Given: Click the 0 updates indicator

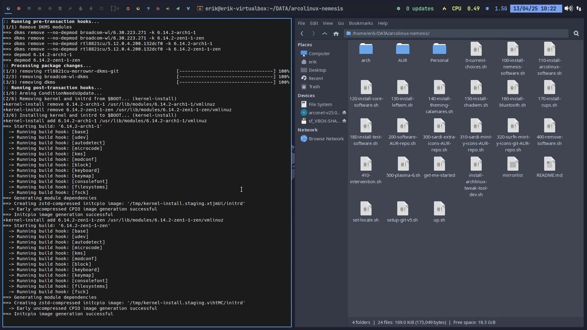Looking at the screenshot, I should pyautogui.click(x=419, y=9).
